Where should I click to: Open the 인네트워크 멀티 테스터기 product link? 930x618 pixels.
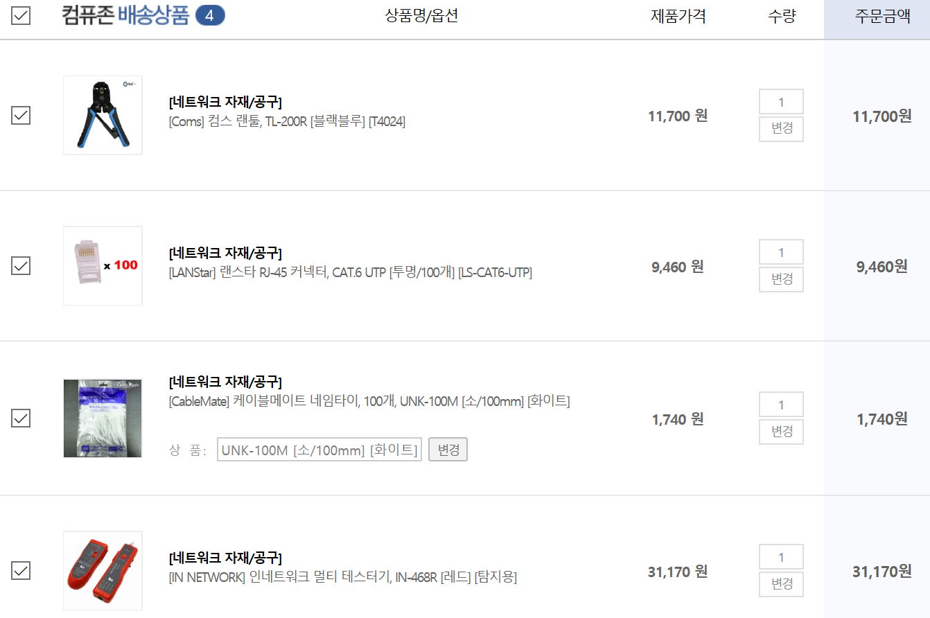click(x=343, y=577)
